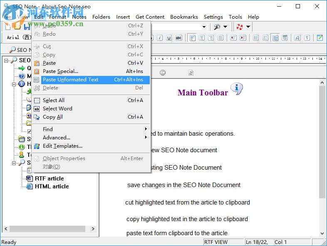327x246 pixels.
Task: Open the toolbar combo box dropdown
Action: (x=204, y=27)
